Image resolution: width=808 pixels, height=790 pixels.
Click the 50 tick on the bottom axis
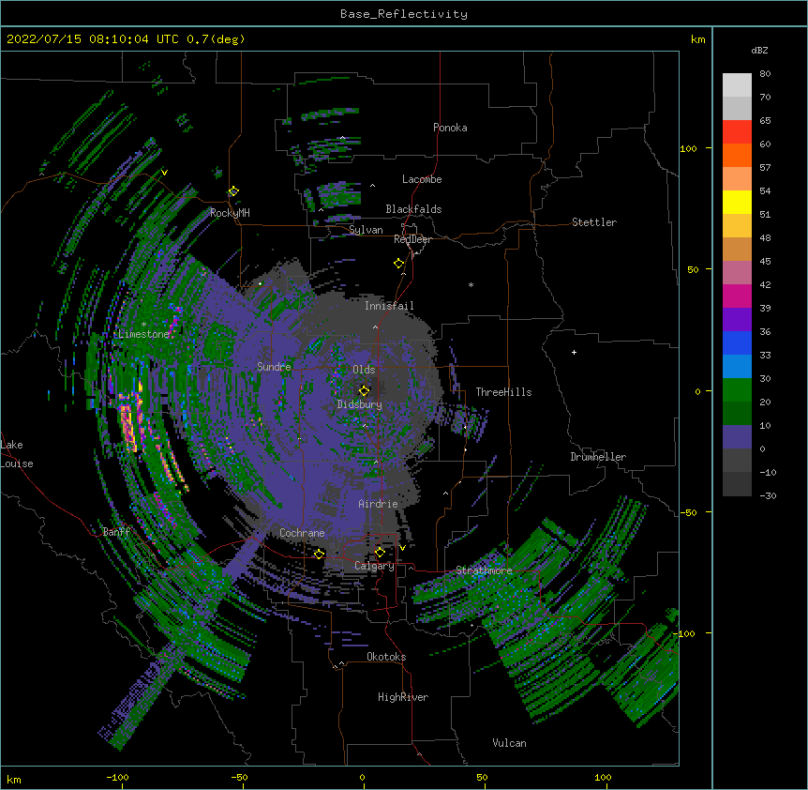pos(482,777)
